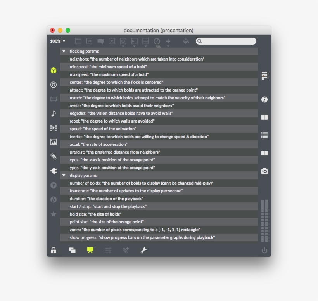The height and width of the screenshot is (301, 318).
Task: Open the audio files music note icon
Action: pos(54,113)
